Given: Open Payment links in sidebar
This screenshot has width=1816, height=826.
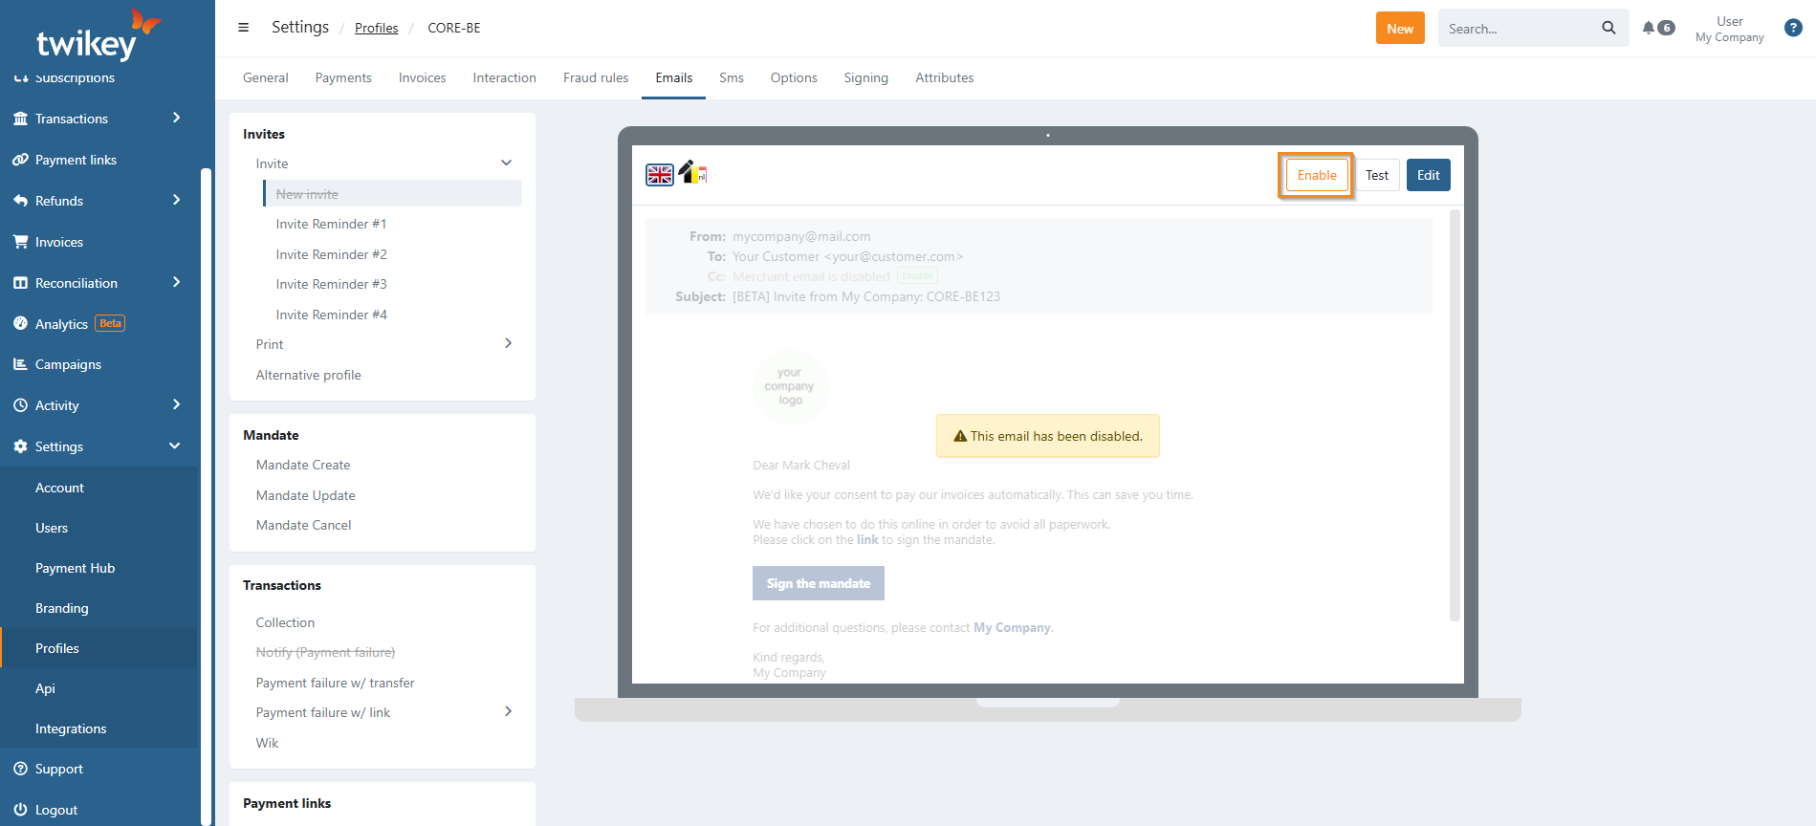Looking at the screenshot, I should 76,160.
